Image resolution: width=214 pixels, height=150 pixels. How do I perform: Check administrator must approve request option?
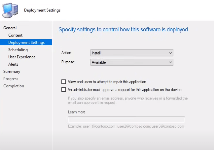pyautogui.click(x=63, y=90)
